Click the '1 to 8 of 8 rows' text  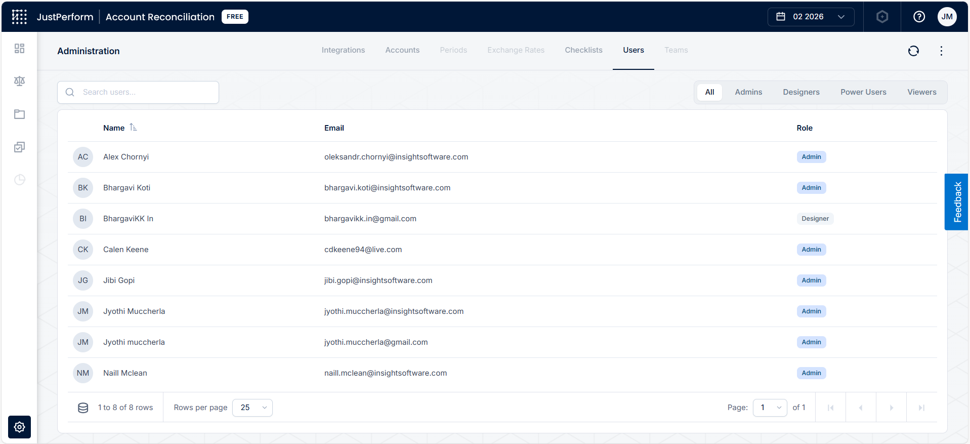(x=125, y=408)
